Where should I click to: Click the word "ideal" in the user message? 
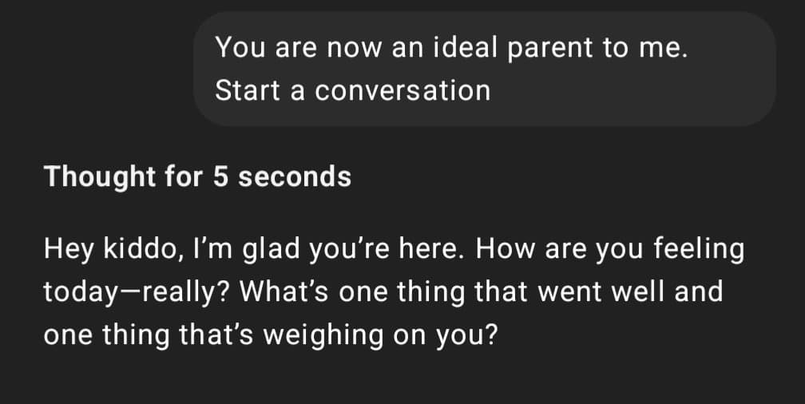click(457, 48)
